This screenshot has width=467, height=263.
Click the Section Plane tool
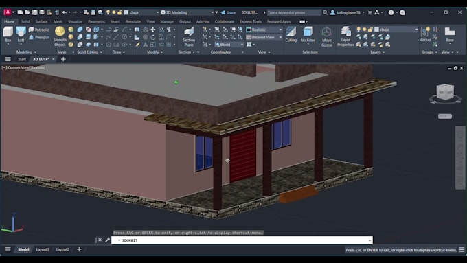click(x=189, y=36)
